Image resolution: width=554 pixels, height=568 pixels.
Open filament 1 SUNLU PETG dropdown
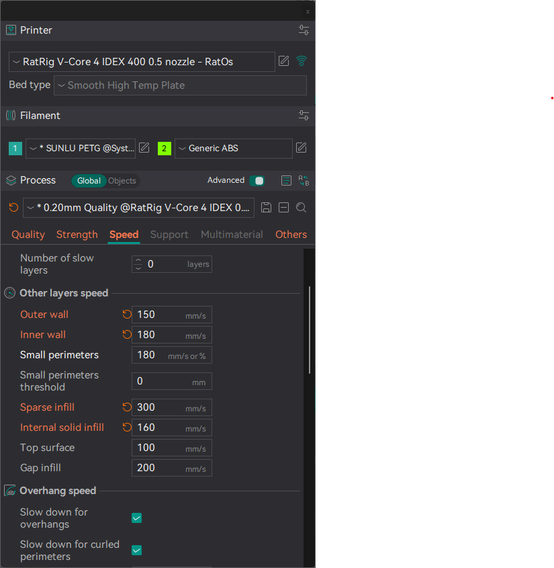81,149
